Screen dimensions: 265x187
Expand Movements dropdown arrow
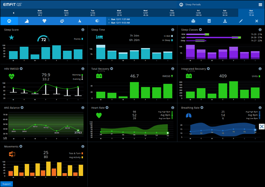21,146
